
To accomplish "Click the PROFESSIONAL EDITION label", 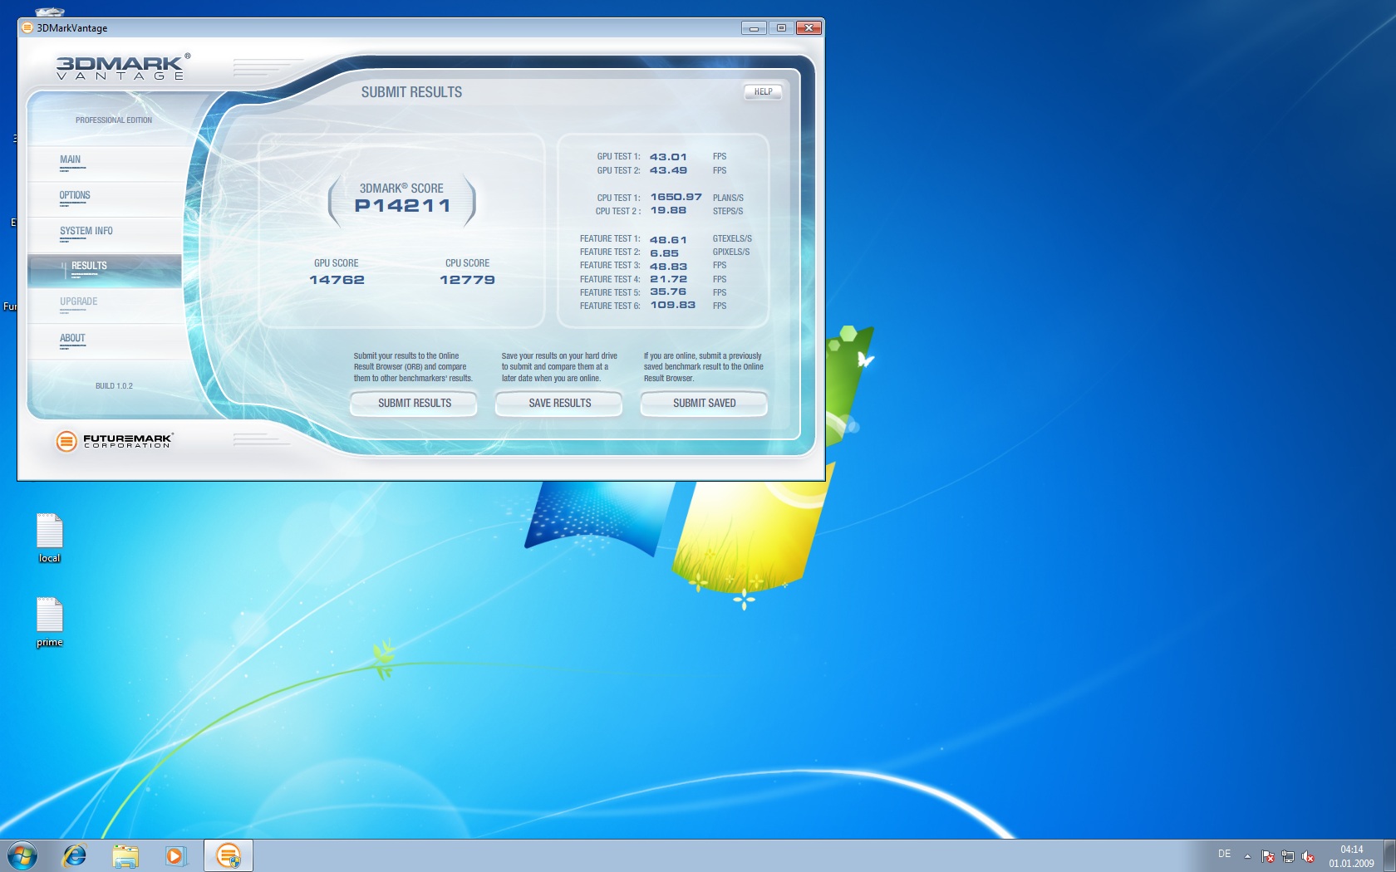I will [x=114, y=120].
